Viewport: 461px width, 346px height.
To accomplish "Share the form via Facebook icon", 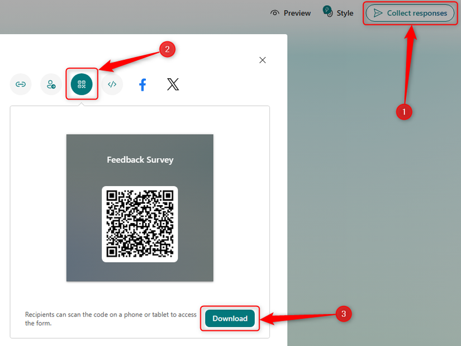I will click(142, 85).
